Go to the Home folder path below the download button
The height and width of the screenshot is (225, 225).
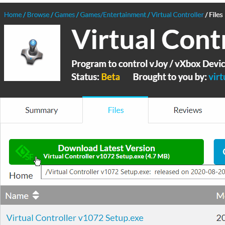click(21, 175)
